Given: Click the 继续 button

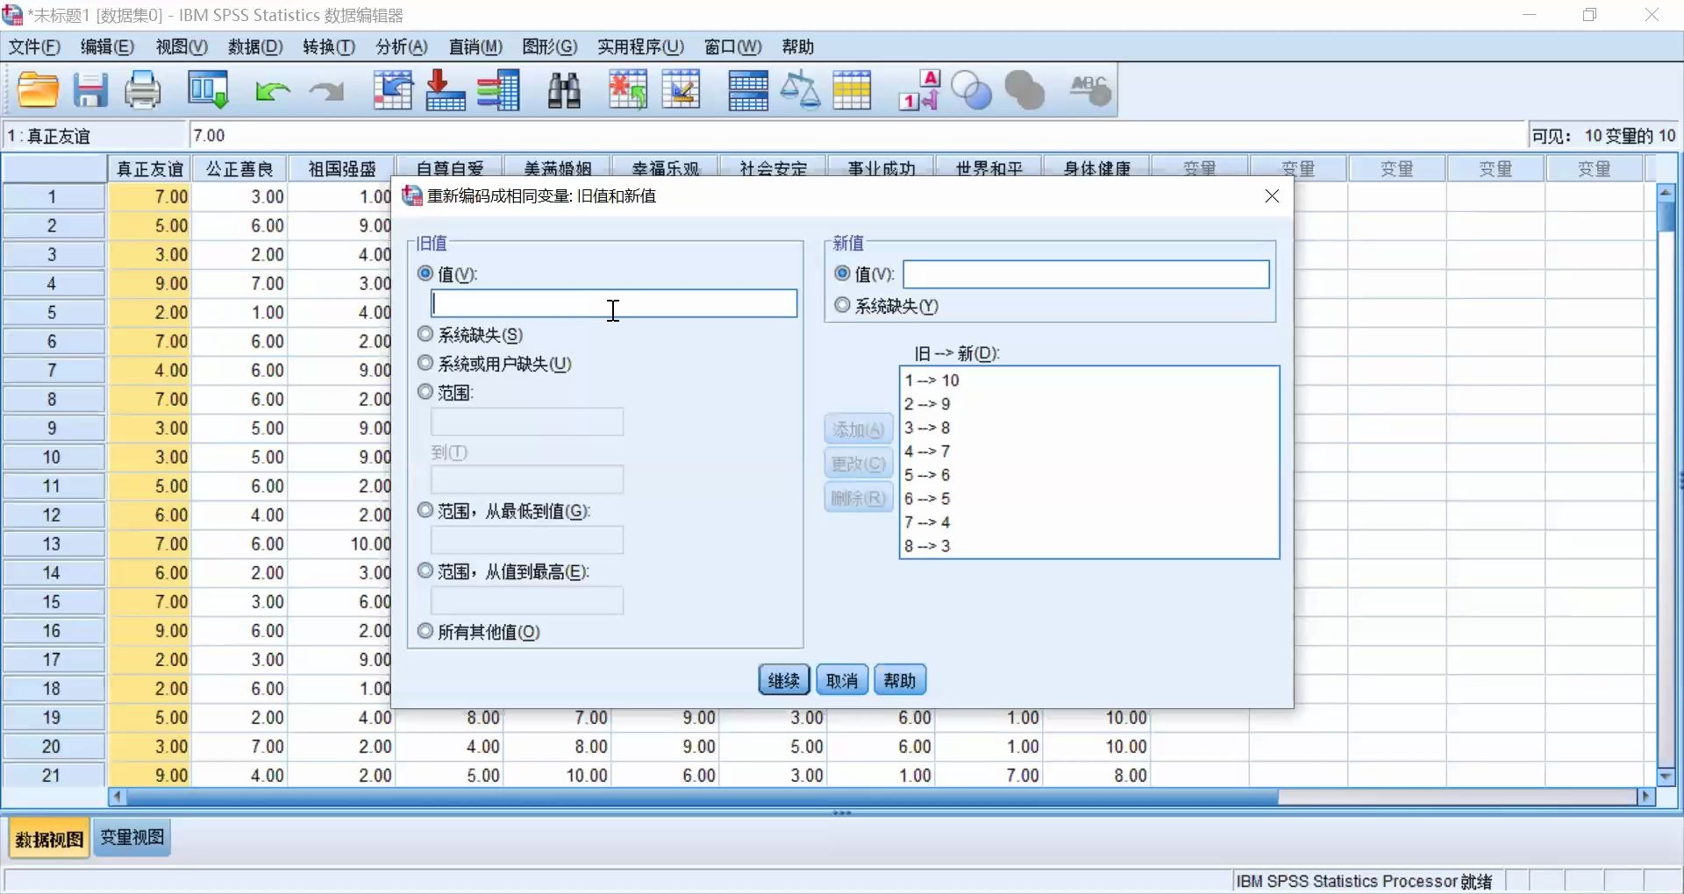Looking at the screenshot, I should pyautogui.click(x=783, y=680).
